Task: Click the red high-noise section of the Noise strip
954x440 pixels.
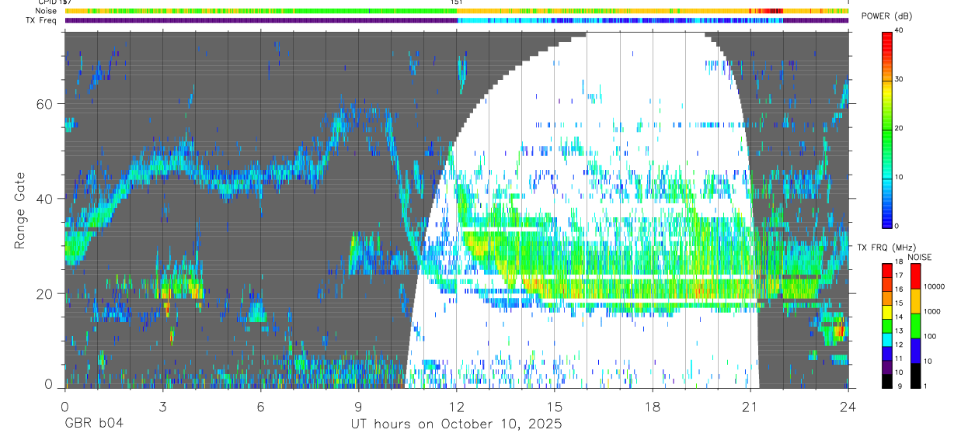Action: click(771, 11)
